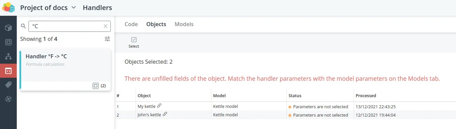Viewport: 456px width, 129px height.
Task: Open the square models sidebar icon
Action: [x=8, y=42]
